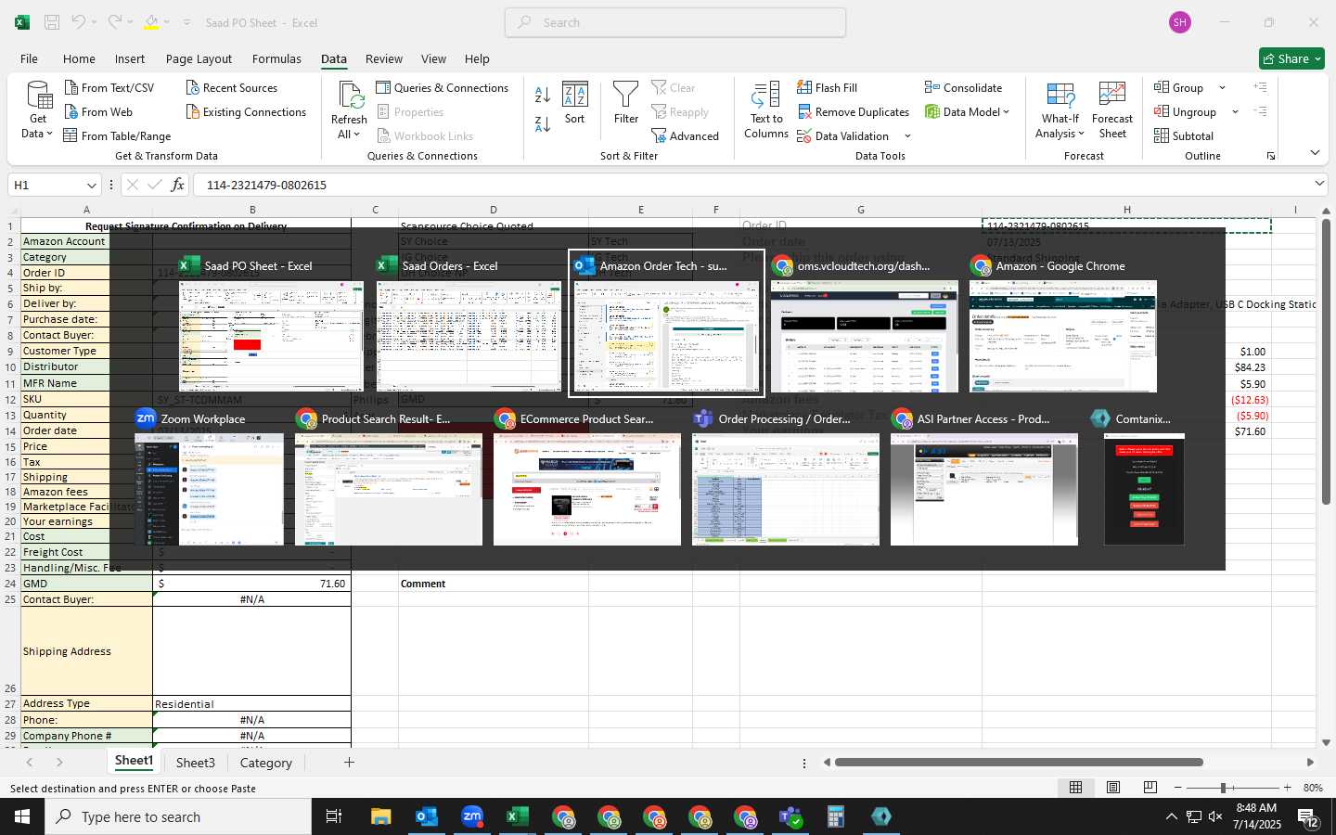The height and width of the screenshot is (835, 1336).
Task: Click the horizontal scrollbar thumb
Action: coord(1019,763)
